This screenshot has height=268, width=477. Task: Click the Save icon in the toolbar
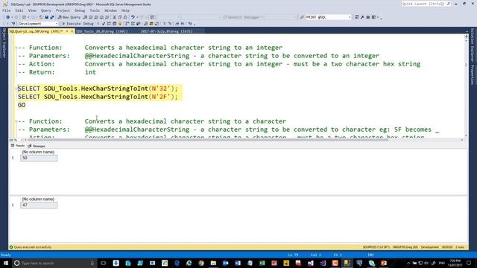[46, 17]
